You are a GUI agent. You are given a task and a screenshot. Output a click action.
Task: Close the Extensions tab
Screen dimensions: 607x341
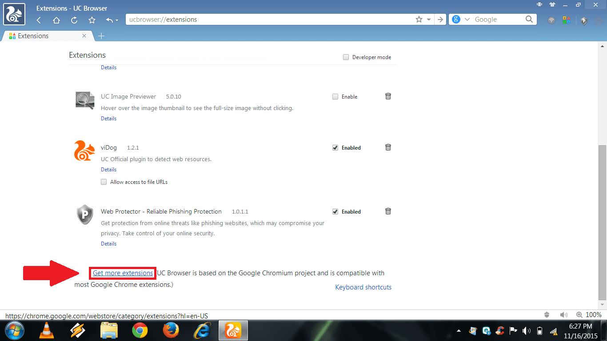point(84,36)
